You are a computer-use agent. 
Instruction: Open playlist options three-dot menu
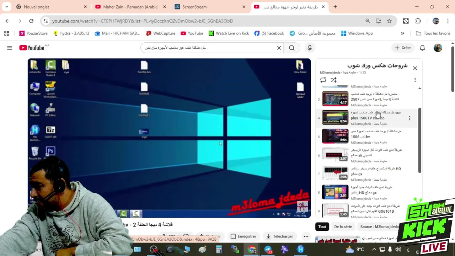tap(415, 80)
